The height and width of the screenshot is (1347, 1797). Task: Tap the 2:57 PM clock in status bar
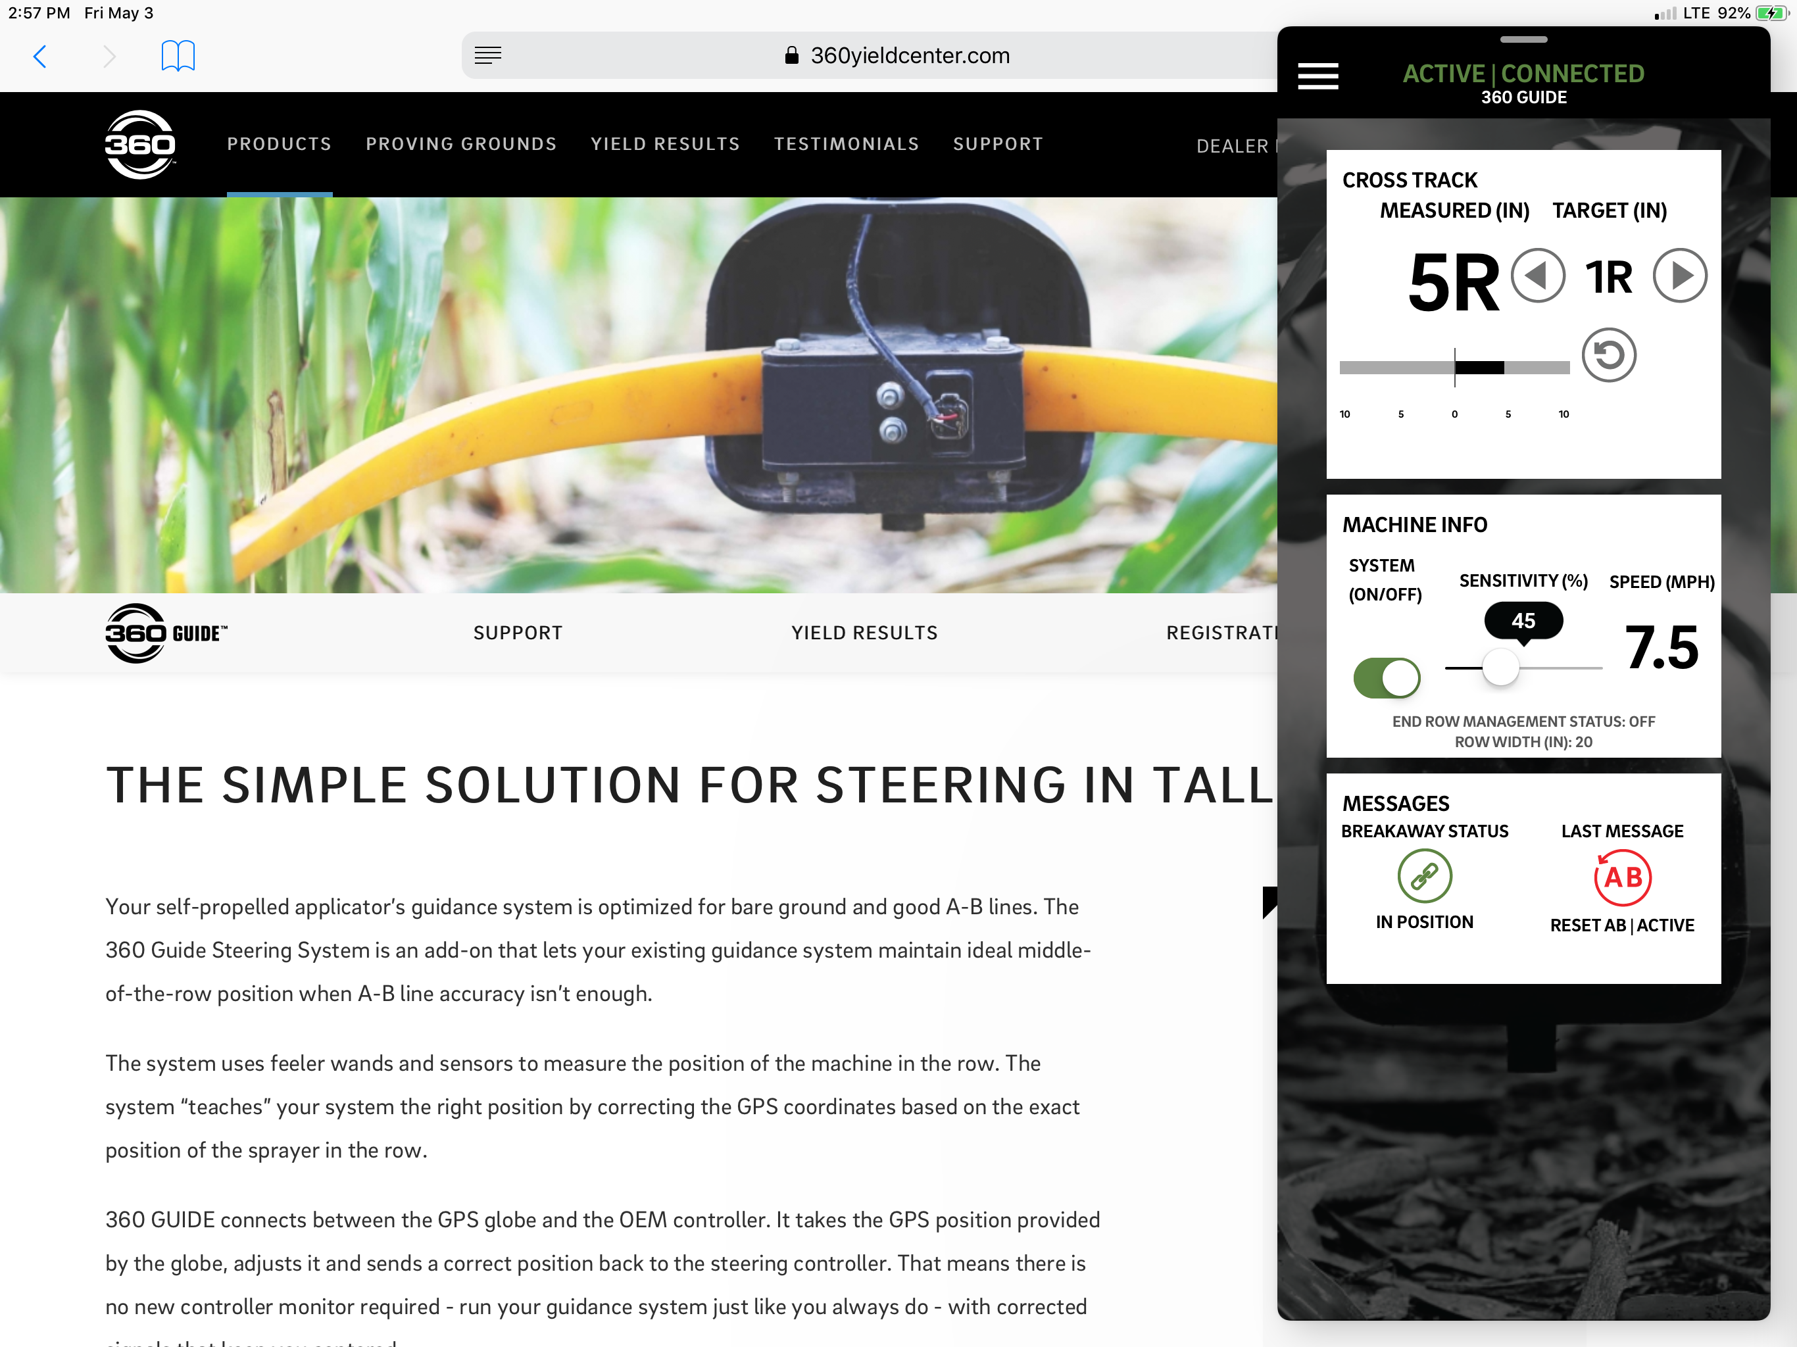pos(39,13)
